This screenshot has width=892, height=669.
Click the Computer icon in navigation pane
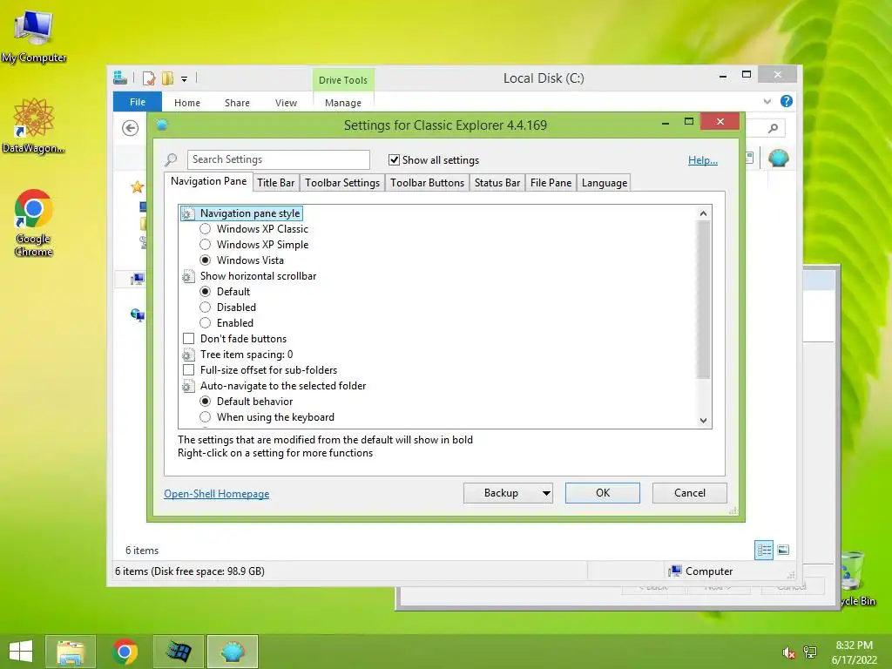tap(138, 279)
